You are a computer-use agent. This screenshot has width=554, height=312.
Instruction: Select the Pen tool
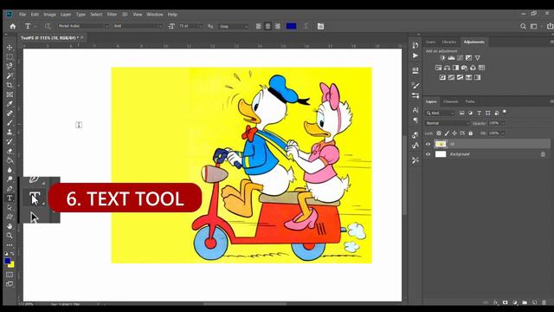(10, 189)
